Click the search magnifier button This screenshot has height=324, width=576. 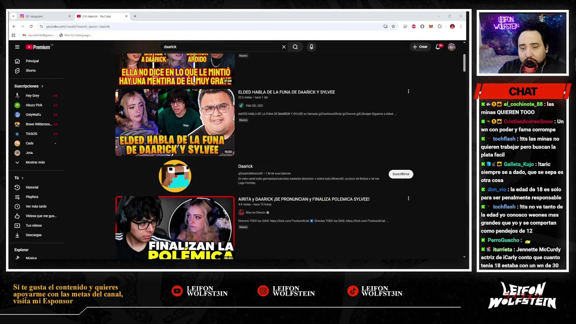tap(295, 47)
